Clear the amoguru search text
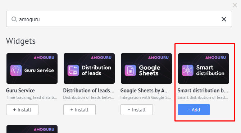 pyautogui.click(x=224, y=19)
